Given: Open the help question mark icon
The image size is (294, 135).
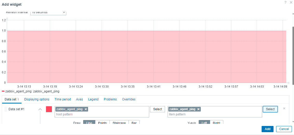Looking at the screenshot, I should click(x=285, y=2).
